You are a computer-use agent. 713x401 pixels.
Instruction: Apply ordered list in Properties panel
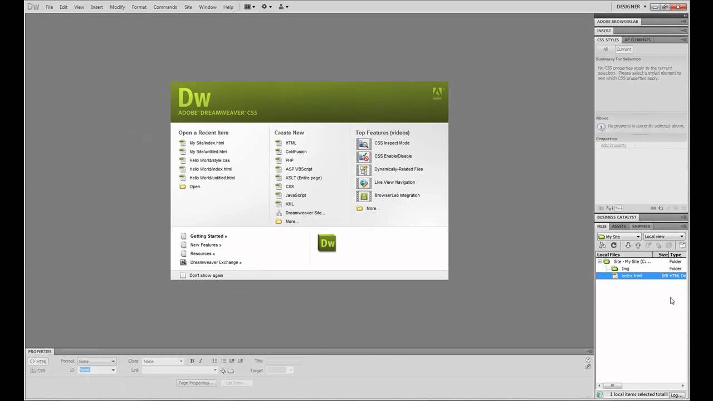[223, 361]
